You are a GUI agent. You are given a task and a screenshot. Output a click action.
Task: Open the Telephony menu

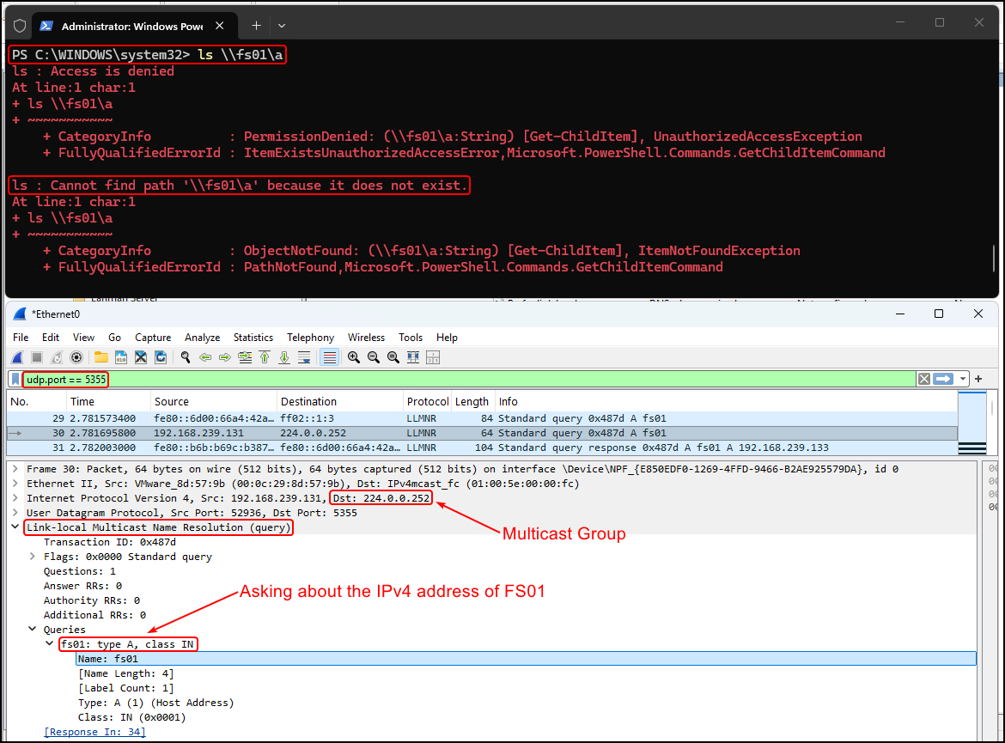point(311,338)
